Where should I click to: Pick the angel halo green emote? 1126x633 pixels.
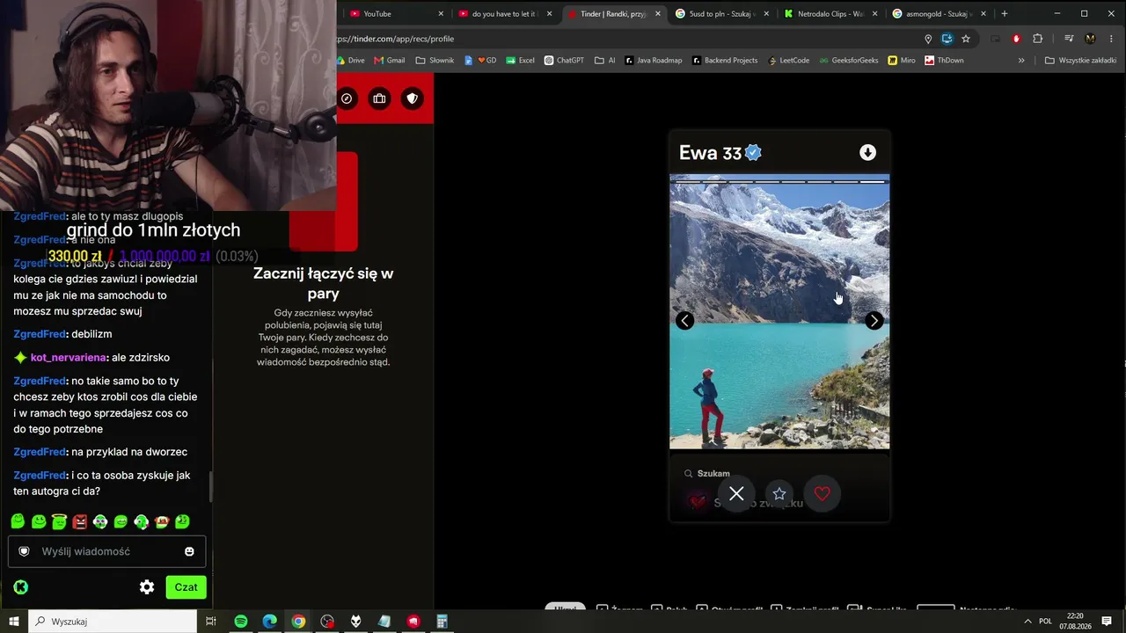tap(59, 521)
